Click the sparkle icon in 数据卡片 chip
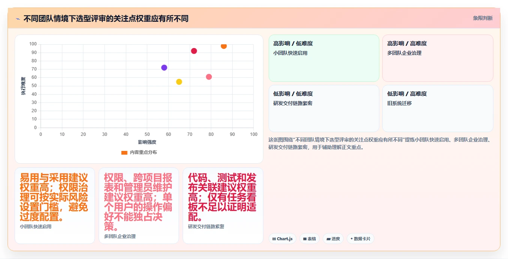 click(x=352, y=239)
